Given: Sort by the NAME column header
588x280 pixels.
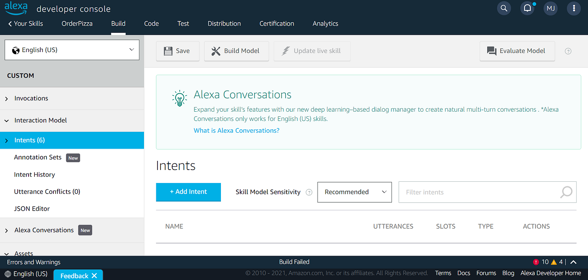Looking at the screenshot, I should (174, 226).
